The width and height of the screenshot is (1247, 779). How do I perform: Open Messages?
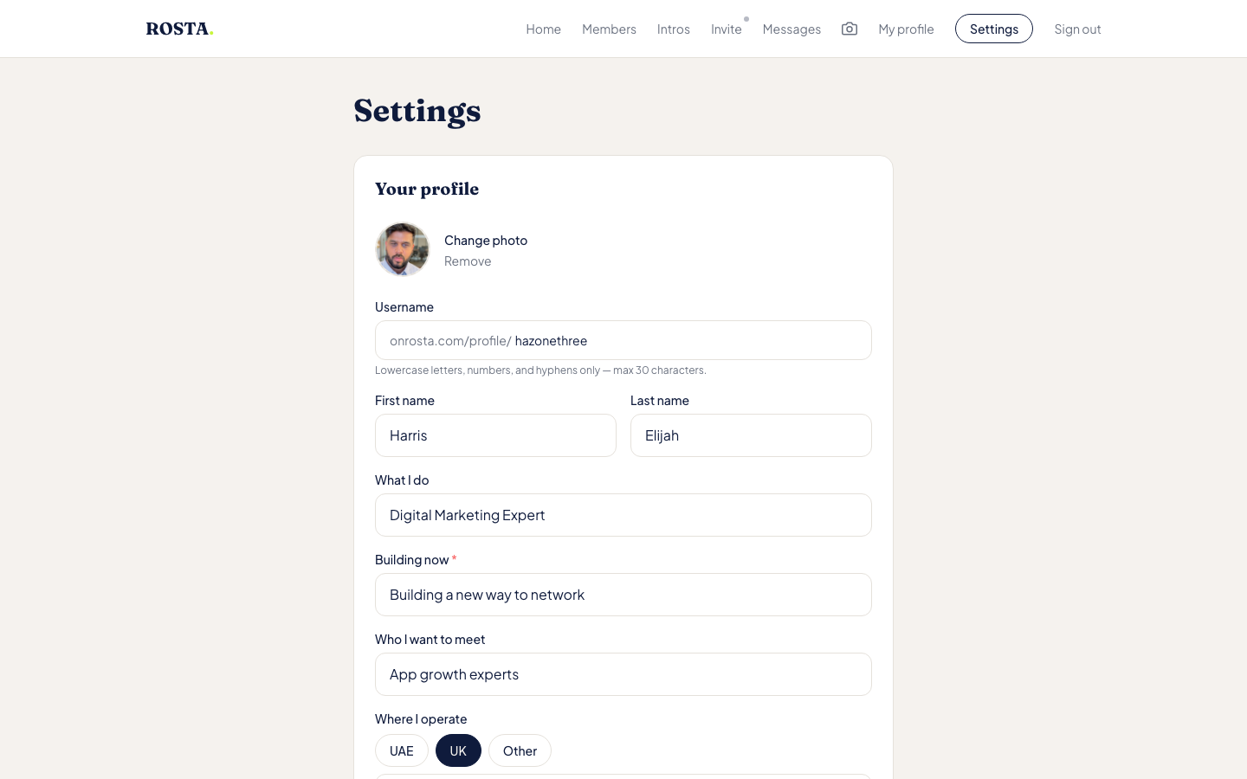(791, 29)
